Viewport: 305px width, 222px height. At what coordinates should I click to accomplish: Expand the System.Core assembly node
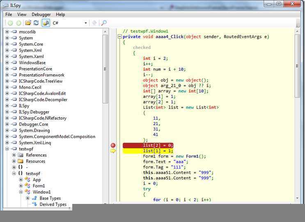(x=7, y=44)
